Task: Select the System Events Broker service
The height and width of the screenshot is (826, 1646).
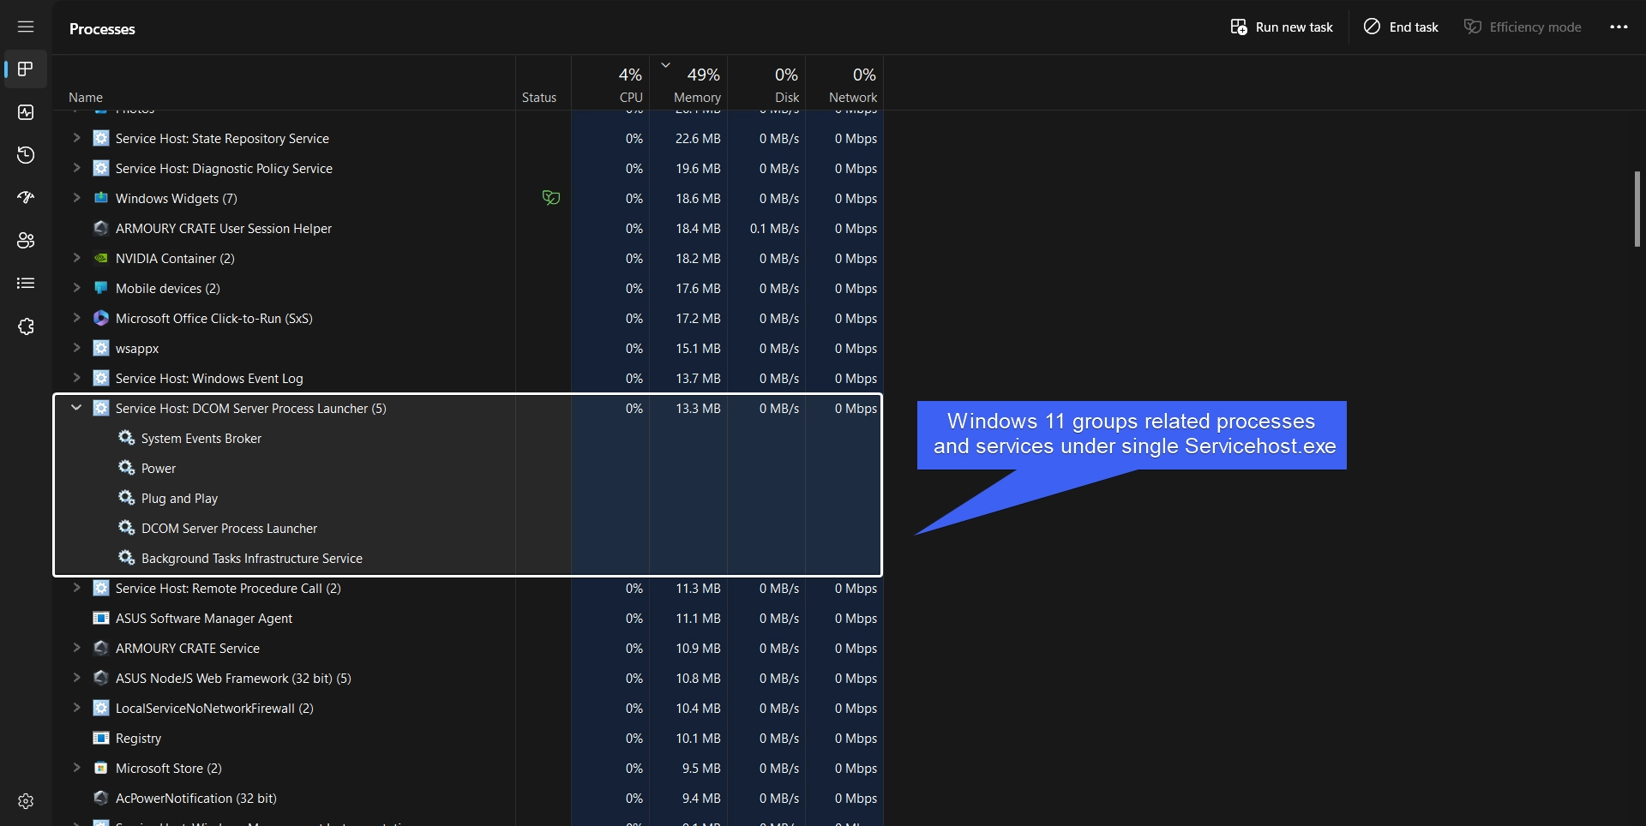Action: (201, 438)
